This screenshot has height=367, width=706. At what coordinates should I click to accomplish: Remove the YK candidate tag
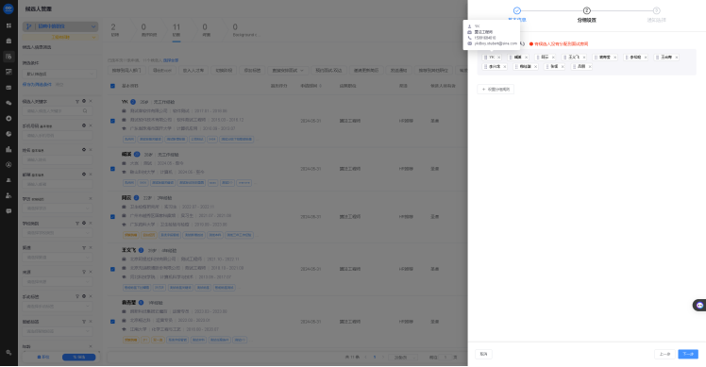499,58
